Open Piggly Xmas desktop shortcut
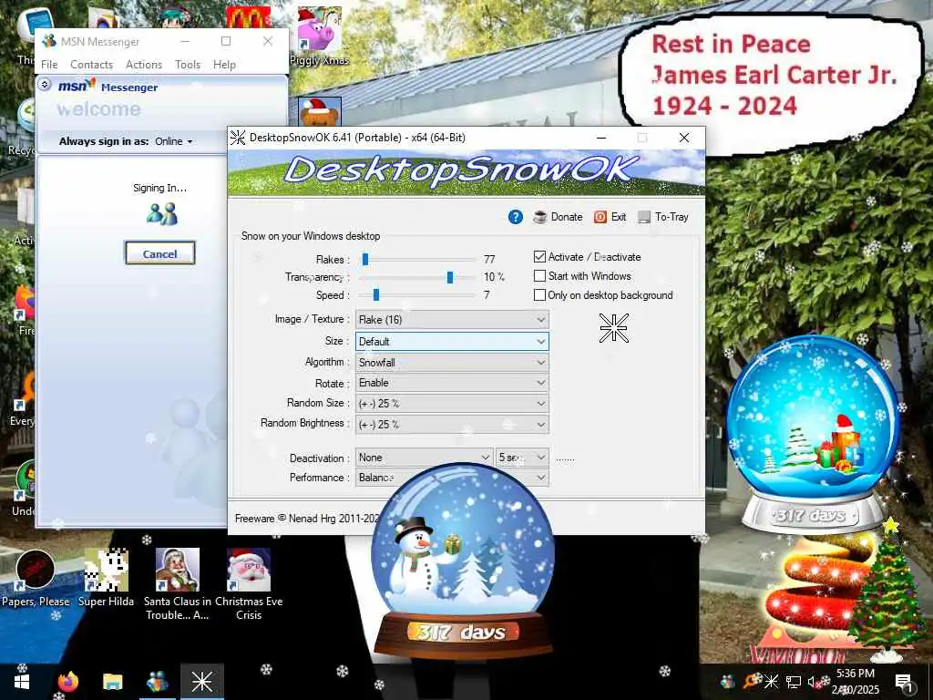The height and width of the screenshot is (700, 933). 320,36
